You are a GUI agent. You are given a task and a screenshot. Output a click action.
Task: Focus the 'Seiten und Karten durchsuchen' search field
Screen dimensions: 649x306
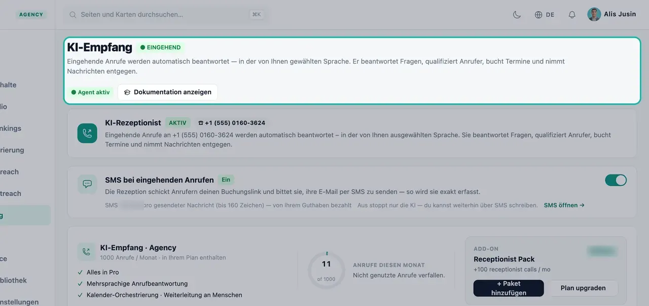point(166,15)
